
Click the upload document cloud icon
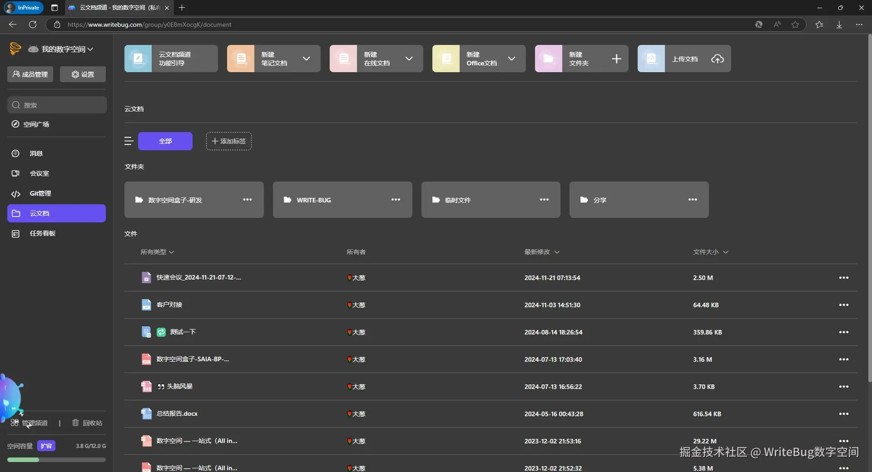pos(717,59)
